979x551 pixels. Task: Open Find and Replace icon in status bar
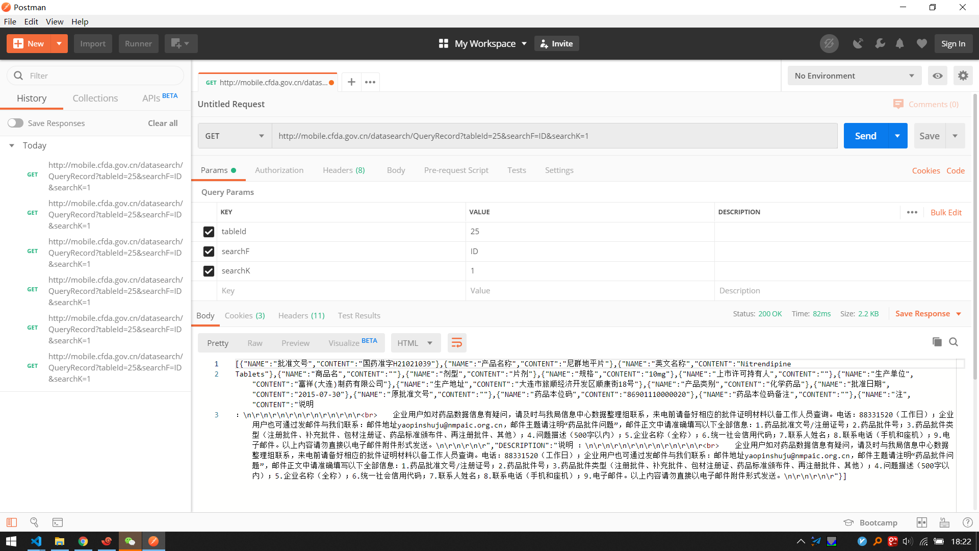pyautogui.click(x=34, y=522)
